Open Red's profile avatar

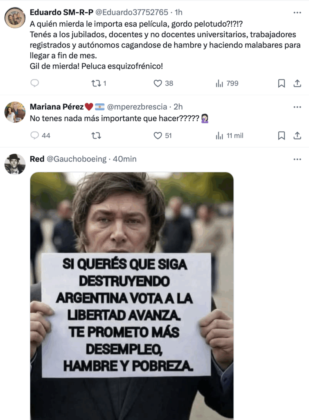pyautogui.click(x=15, y=164)
